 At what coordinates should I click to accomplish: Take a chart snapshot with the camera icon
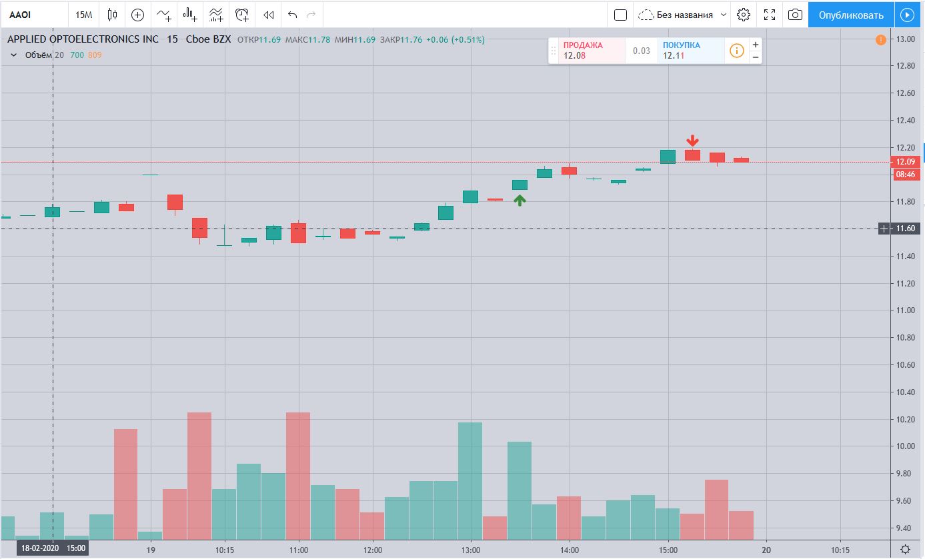coord(794,15)
